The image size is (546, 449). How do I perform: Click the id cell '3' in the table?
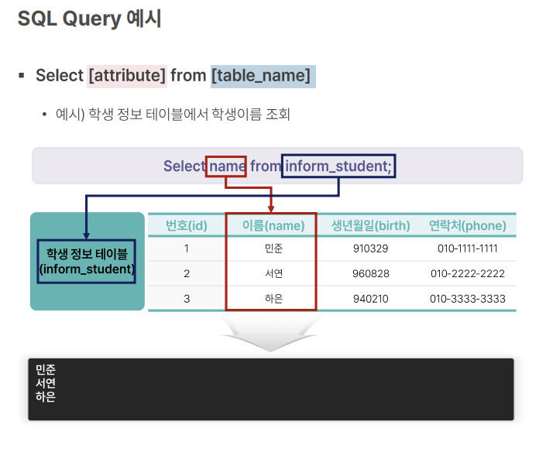coord(187,299)
